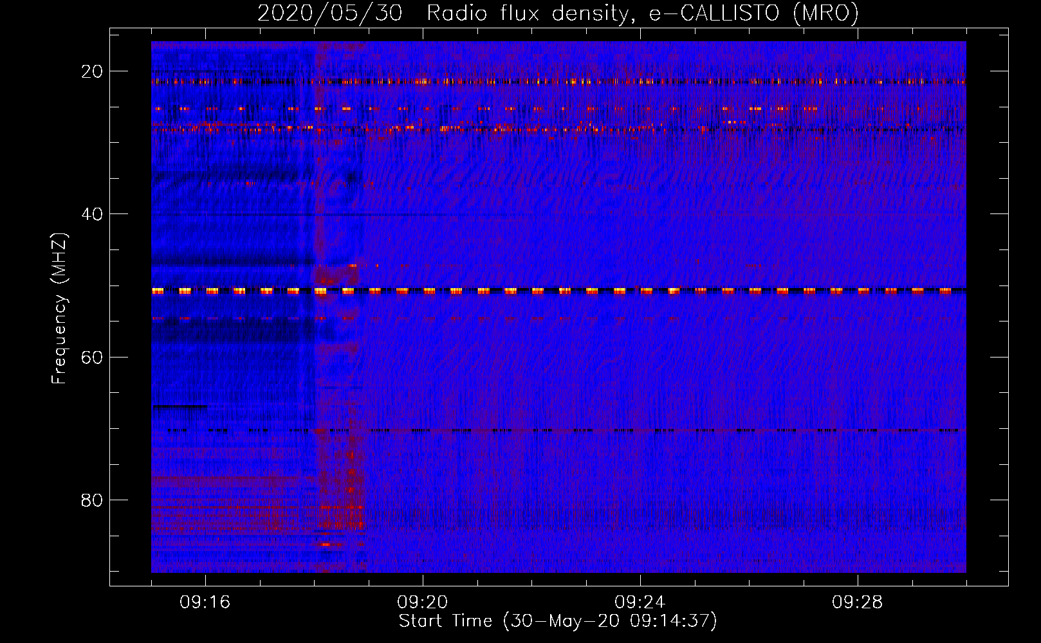Select the 'Frequency (MHZ)' axis label
Viewport: 1041px width, 643px height.
coord(59,309)
